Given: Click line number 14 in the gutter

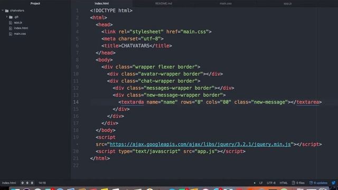Looking at the screenshot, I should tap(76, 102).
